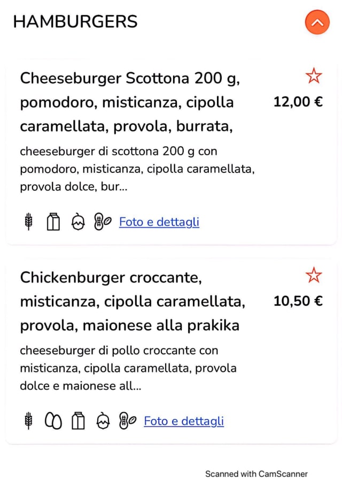
Task: Click the gluten allergen icon on the Chickenburger
Action: click(x=27, y=421)
